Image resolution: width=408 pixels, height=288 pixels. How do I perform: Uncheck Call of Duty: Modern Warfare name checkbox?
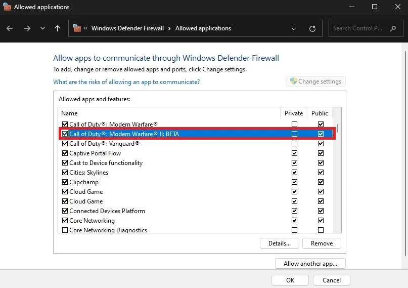(65, 124)
